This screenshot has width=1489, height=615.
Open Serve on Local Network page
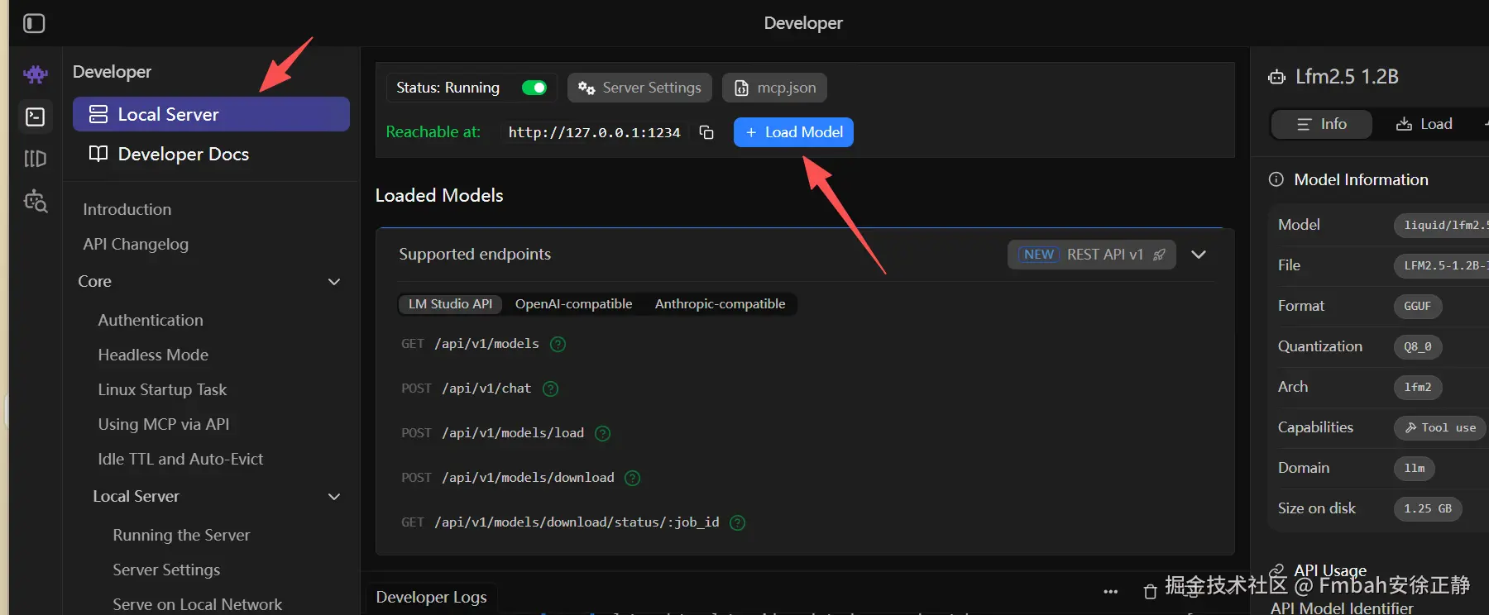tap(198, 604)
